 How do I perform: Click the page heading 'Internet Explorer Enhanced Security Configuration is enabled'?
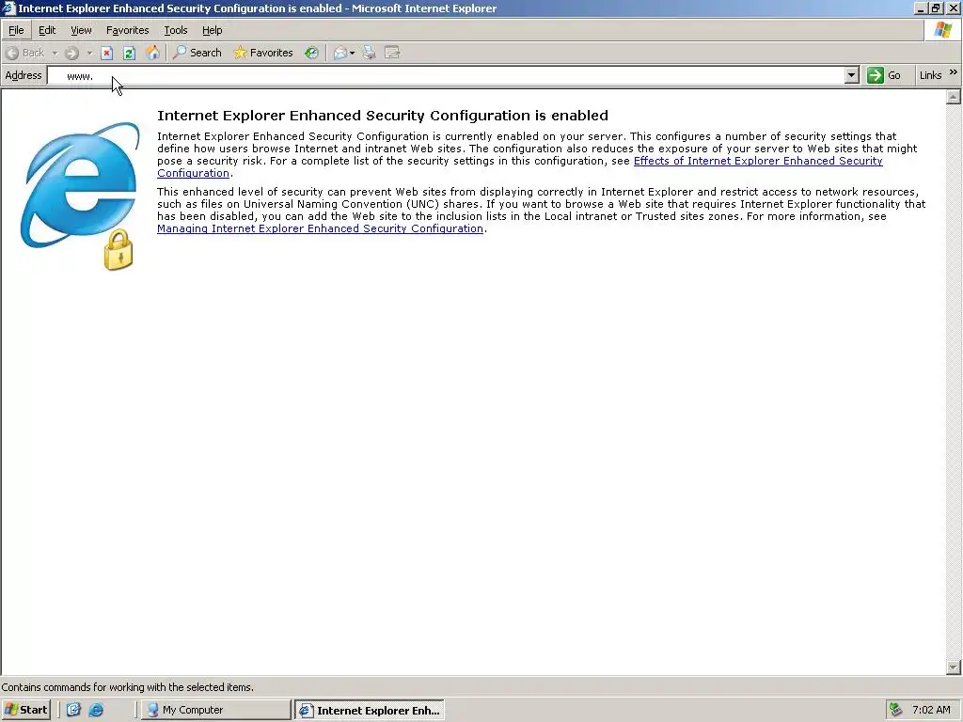point(383,116)
